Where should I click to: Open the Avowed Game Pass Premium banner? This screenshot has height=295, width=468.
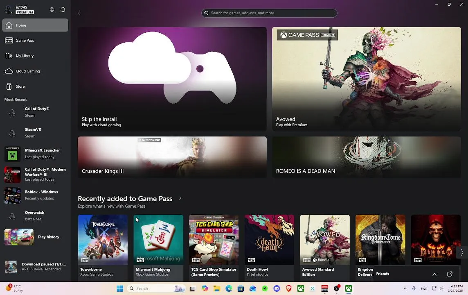point(367,79)
